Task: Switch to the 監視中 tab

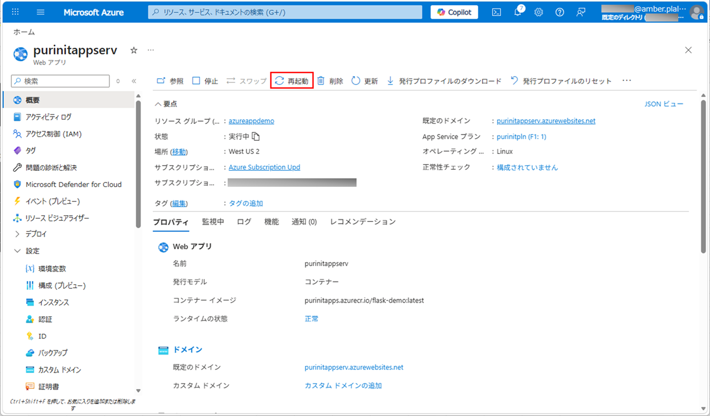Action: [213, 221]
